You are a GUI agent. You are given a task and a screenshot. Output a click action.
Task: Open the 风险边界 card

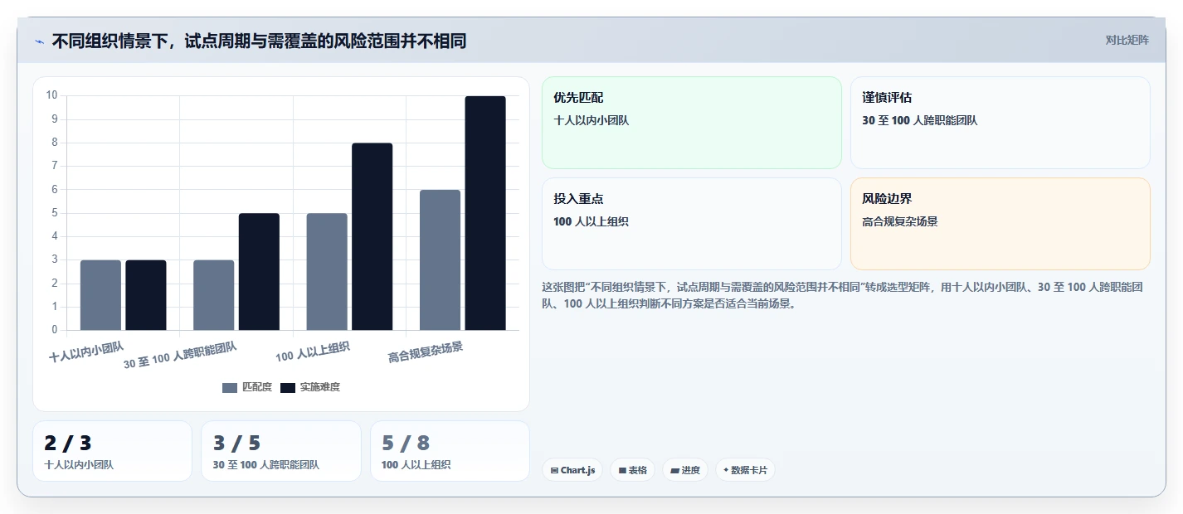tap(1000, 224)
